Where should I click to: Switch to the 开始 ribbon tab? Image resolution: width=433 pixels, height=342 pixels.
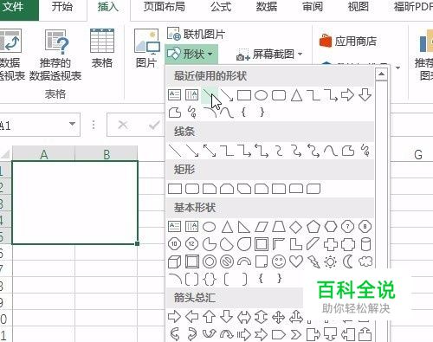tap(62, 7)
